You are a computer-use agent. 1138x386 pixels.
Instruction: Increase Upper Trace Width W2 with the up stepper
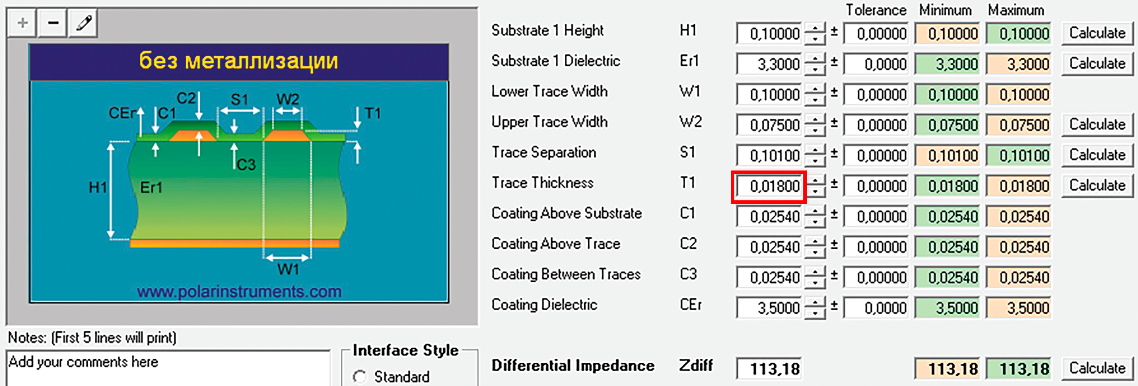click(x=815, y=120)
